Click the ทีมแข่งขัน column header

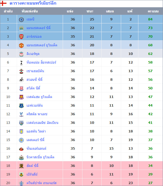[x=30, y=12]
